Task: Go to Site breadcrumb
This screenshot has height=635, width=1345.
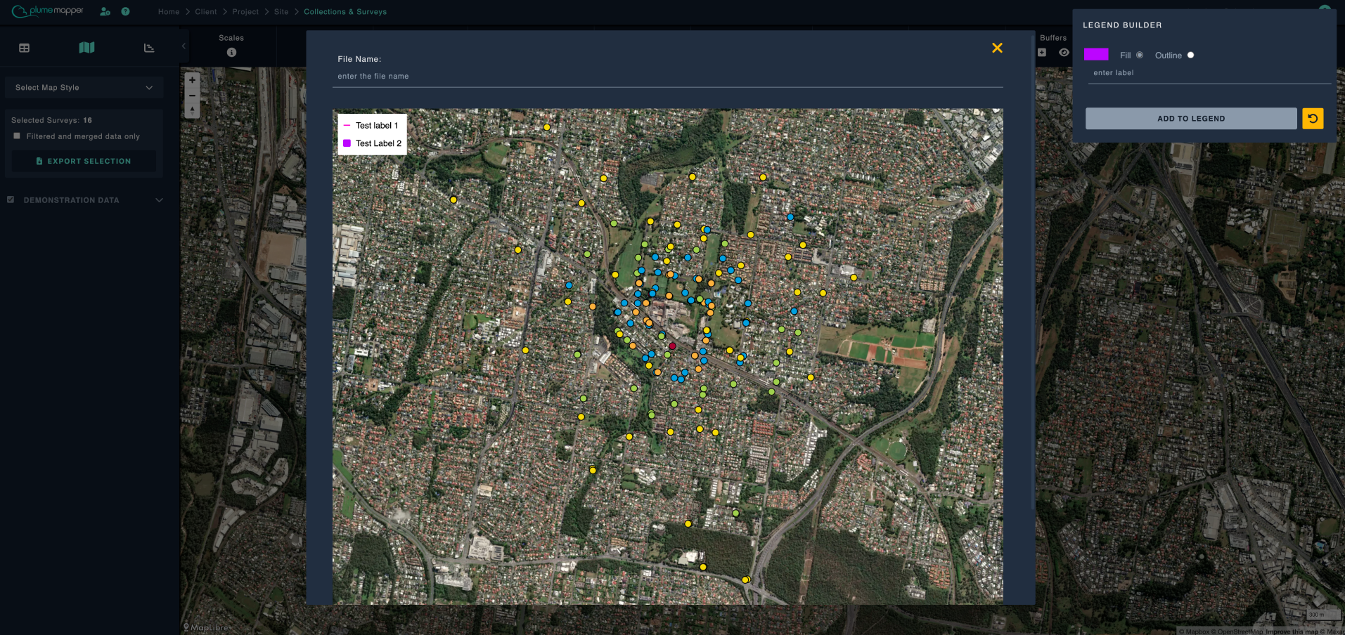Action: pyautogui.click(x=281, y=12)
